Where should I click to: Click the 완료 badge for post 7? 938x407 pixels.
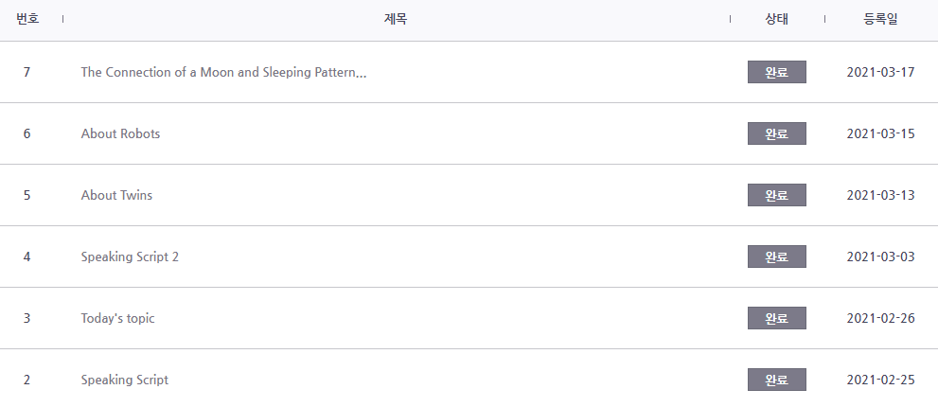[776, 72]
